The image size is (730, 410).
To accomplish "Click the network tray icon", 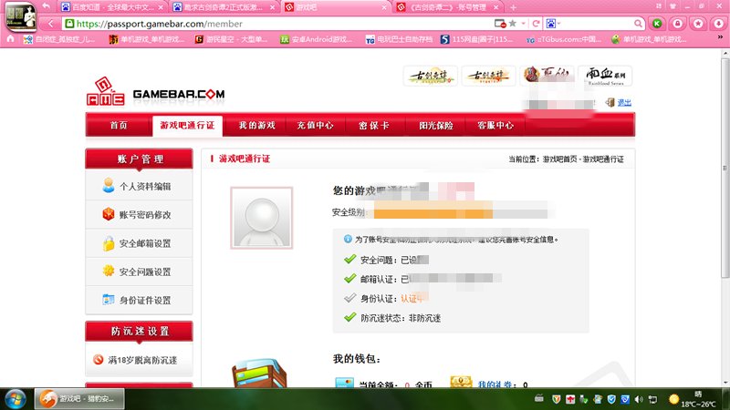I will point(652,399).
